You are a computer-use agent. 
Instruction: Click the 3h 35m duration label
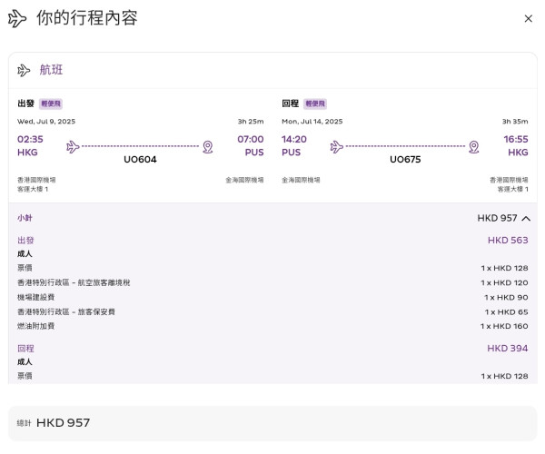tap(515, 122)
